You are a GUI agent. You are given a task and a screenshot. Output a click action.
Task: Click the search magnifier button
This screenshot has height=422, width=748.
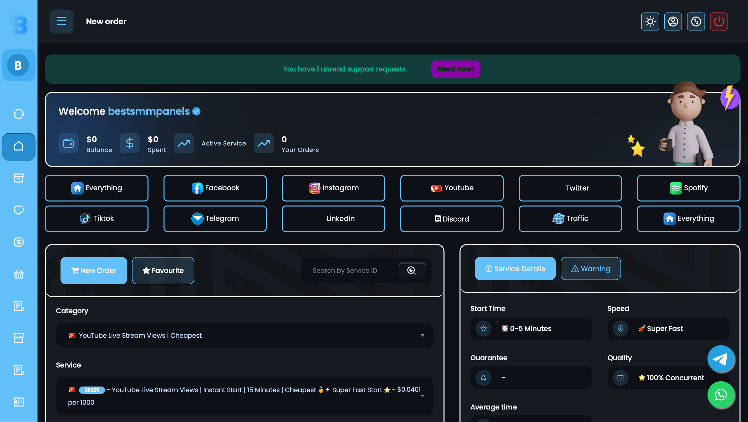tap(412, 270)
